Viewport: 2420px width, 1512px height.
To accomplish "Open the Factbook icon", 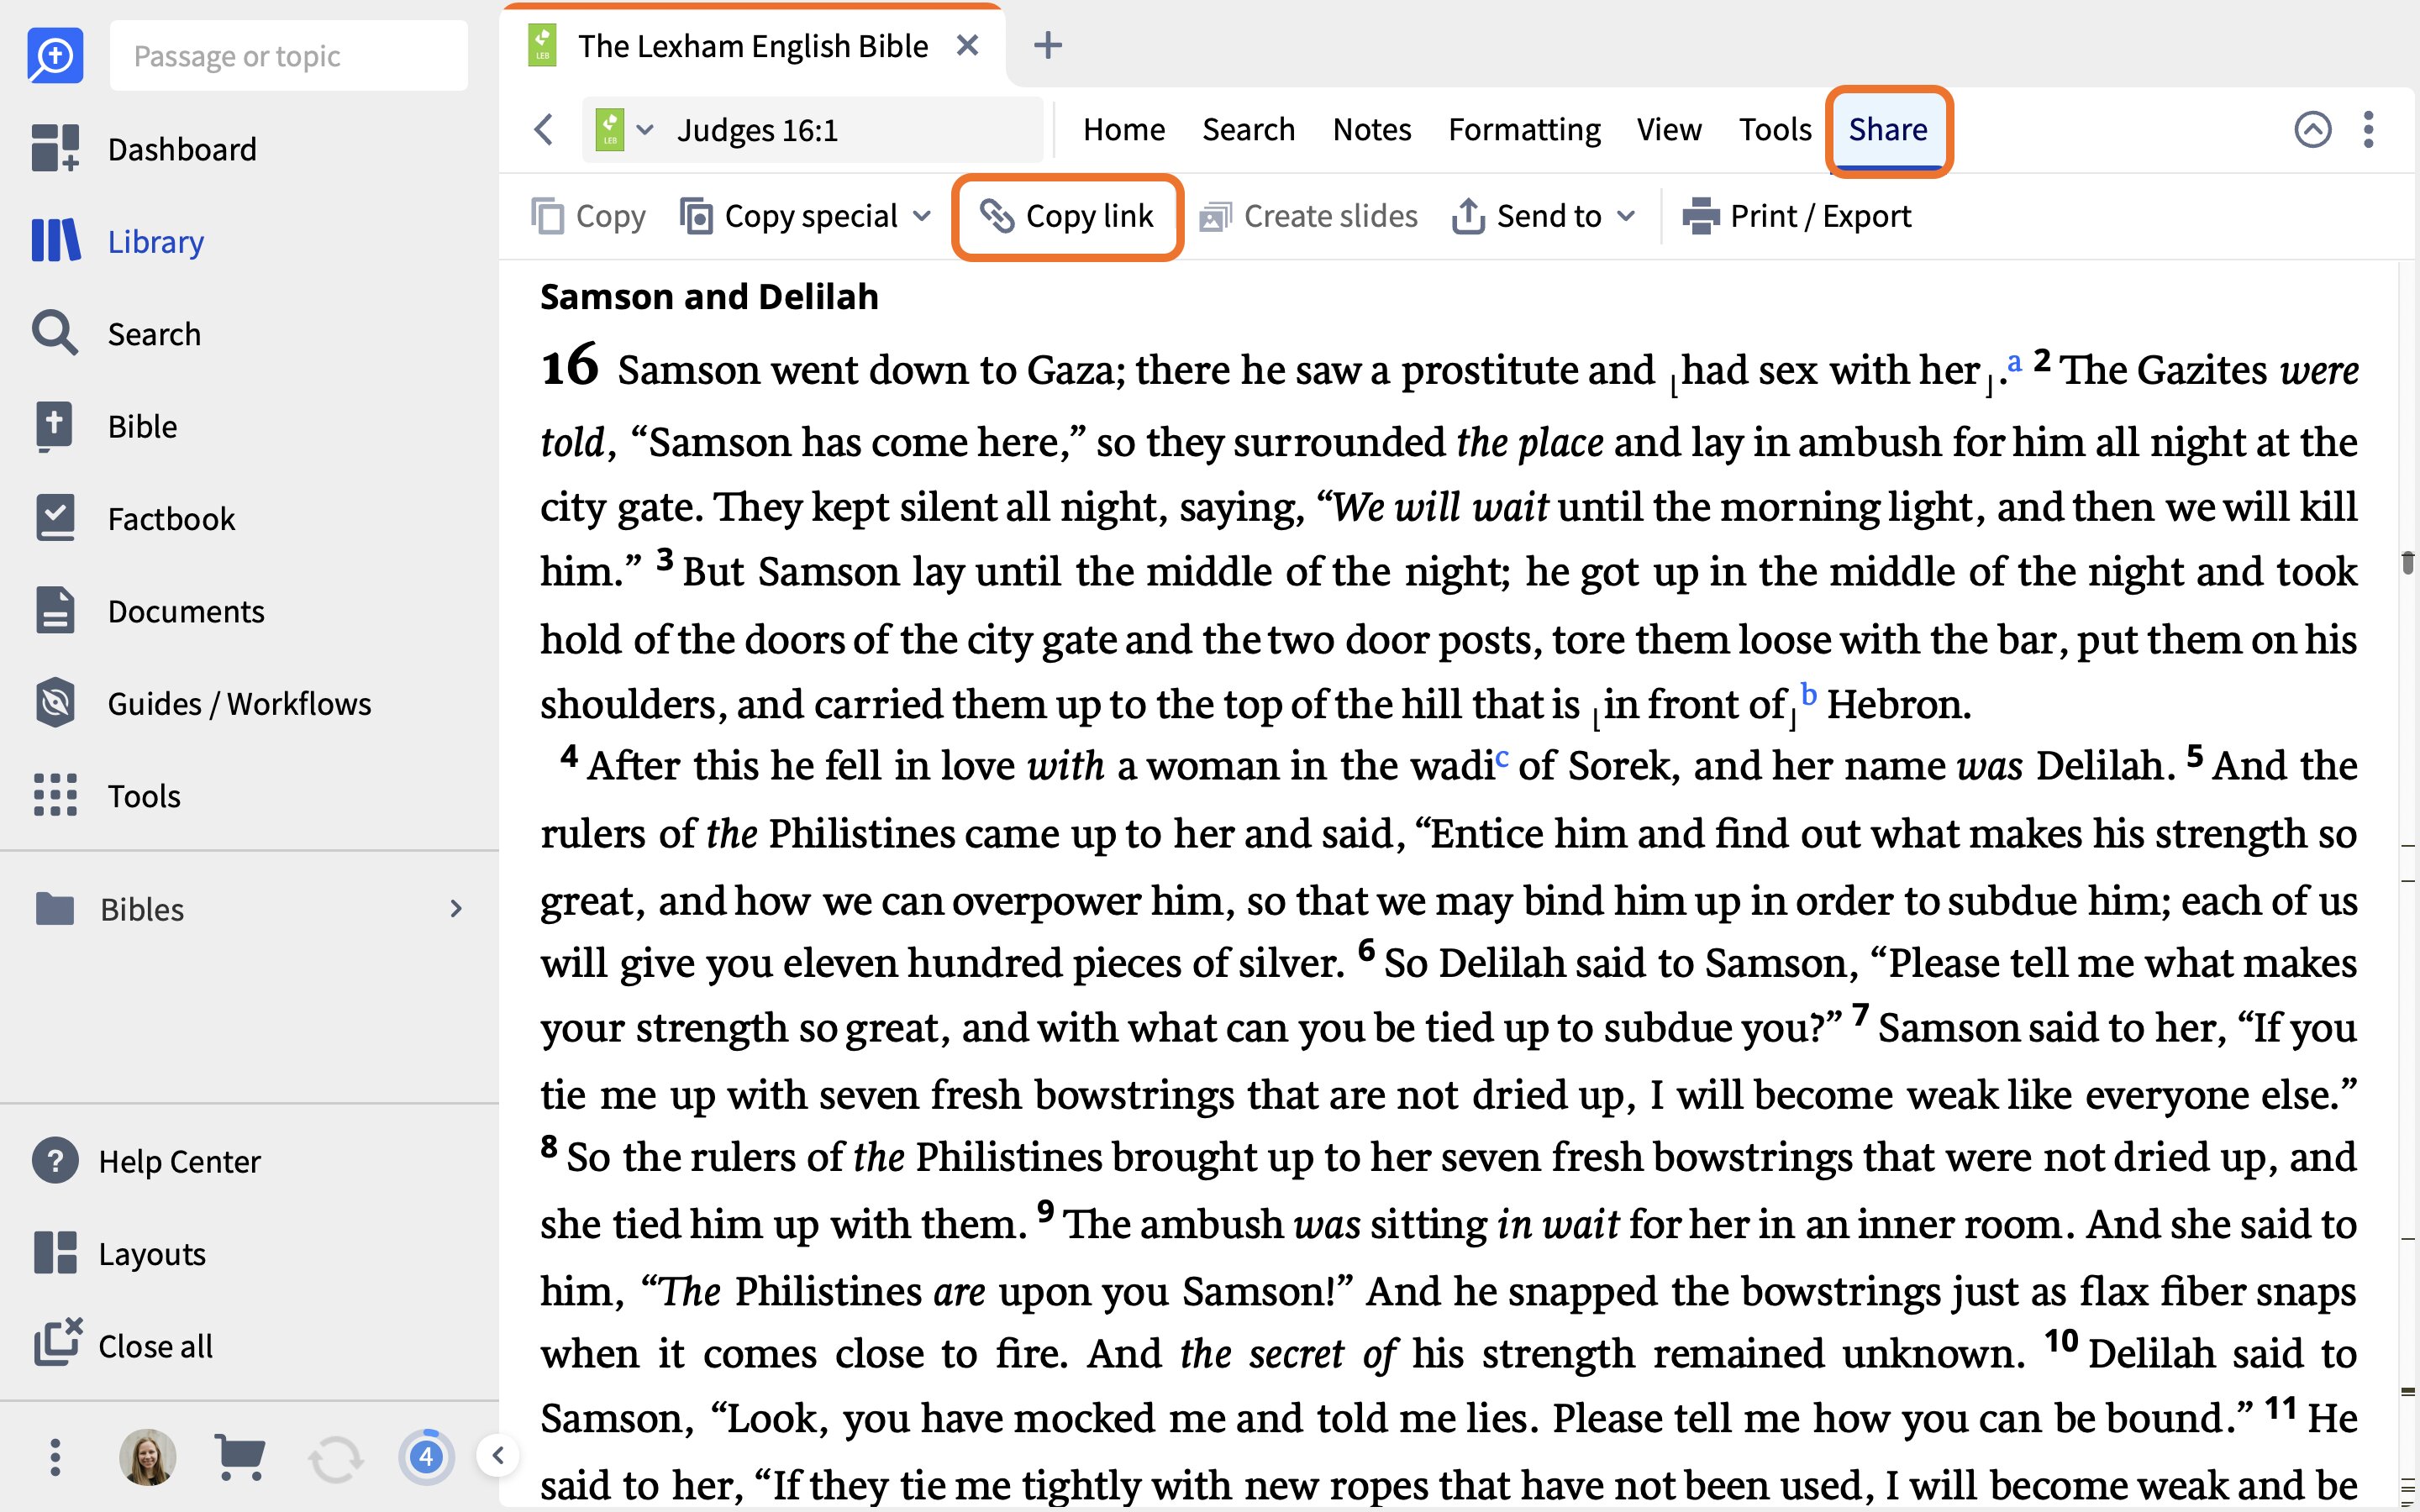I will point(55,518).
